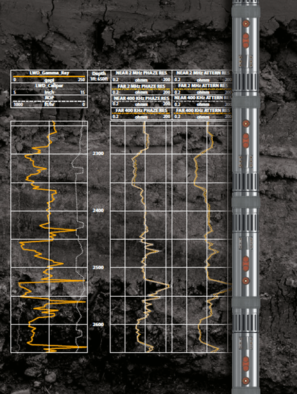Select the LWD_Caliper track header

pyautogui.click(x=49, y=86)
